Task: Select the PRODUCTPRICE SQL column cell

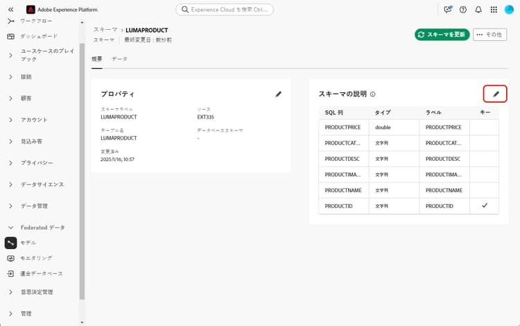Action: coord(344,128)
